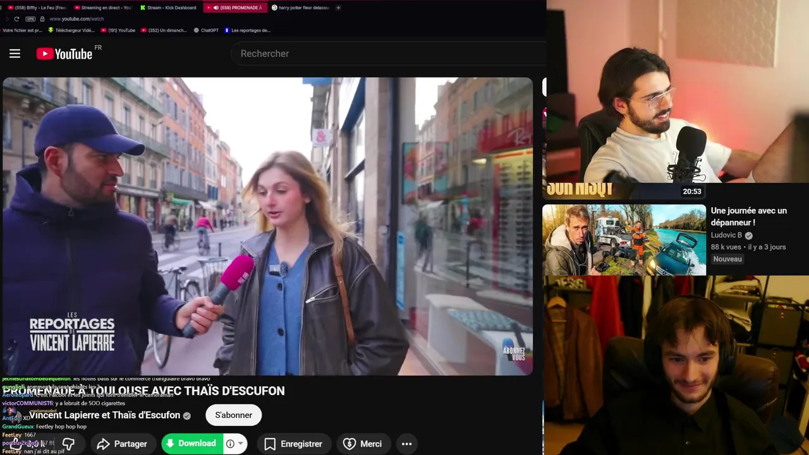Click the PROMENADE À TOULOUSE video title
Image resolution: width=809 pixels, height=455 pixels.
click(143, 391)
